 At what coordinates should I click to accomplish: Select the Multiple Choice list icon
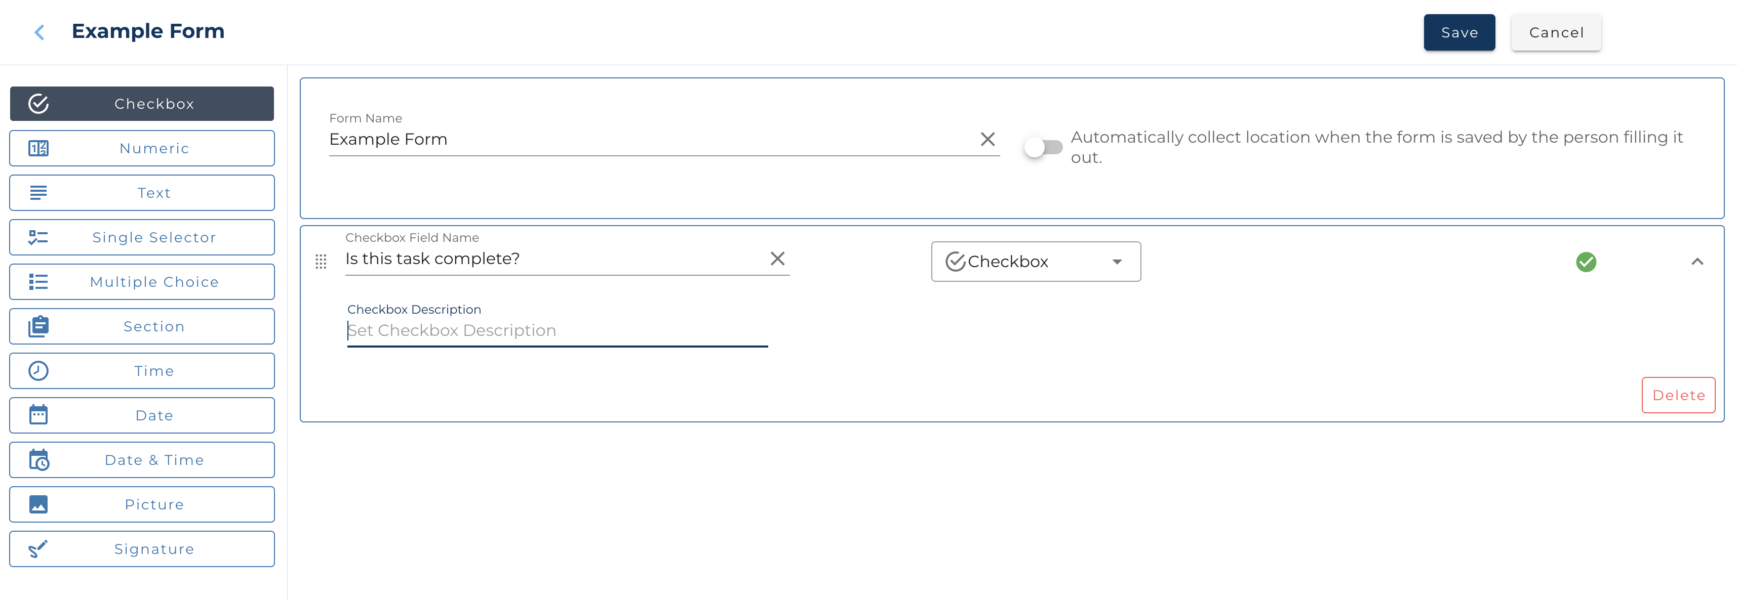(x=38, y=281)
